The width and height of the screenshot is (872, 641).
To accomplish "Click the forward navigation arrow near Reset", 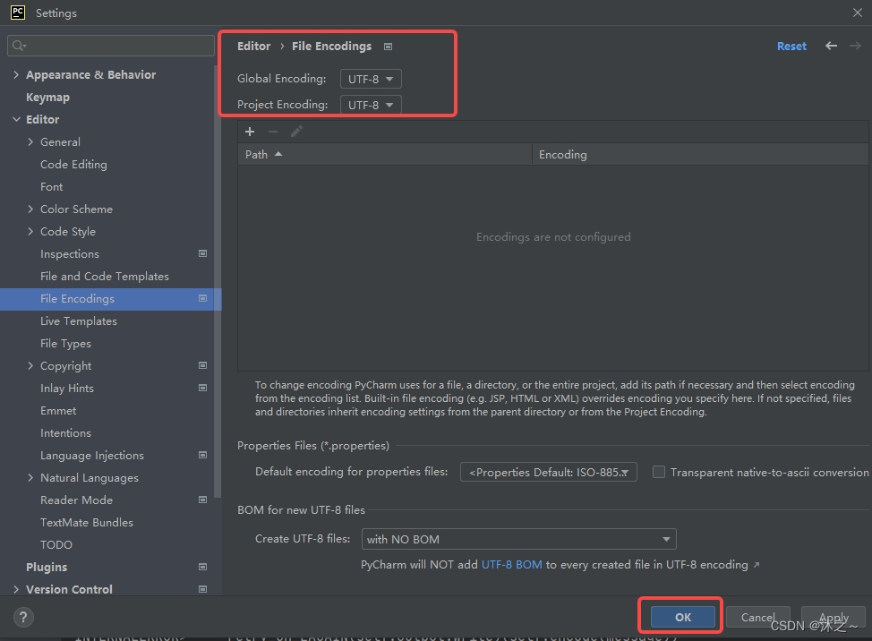I will point(852,46).
